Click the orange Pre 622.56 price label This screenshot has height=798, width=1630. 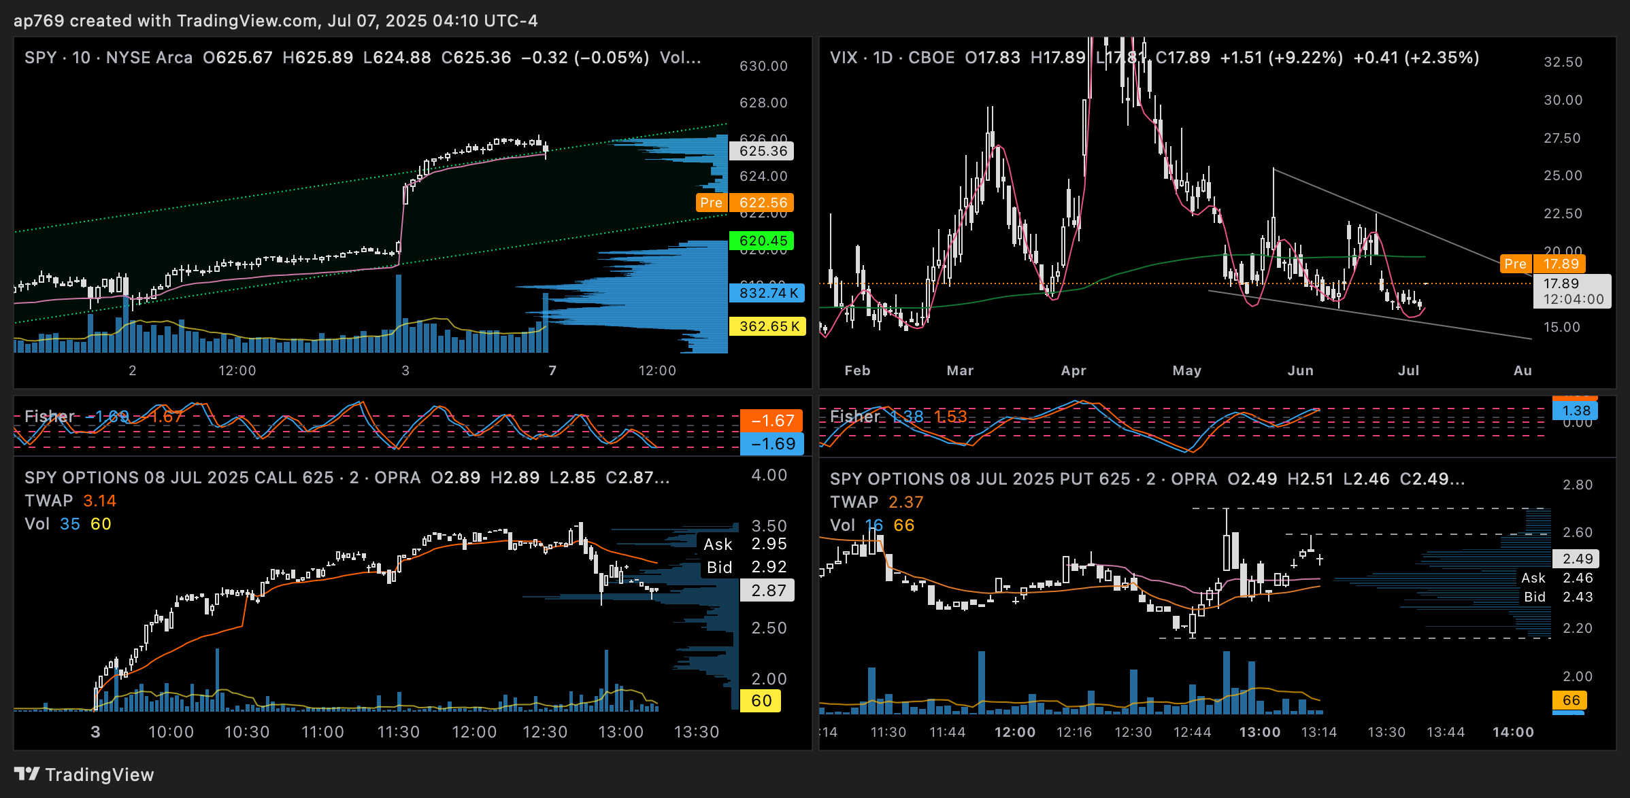[x=744, y=203]
